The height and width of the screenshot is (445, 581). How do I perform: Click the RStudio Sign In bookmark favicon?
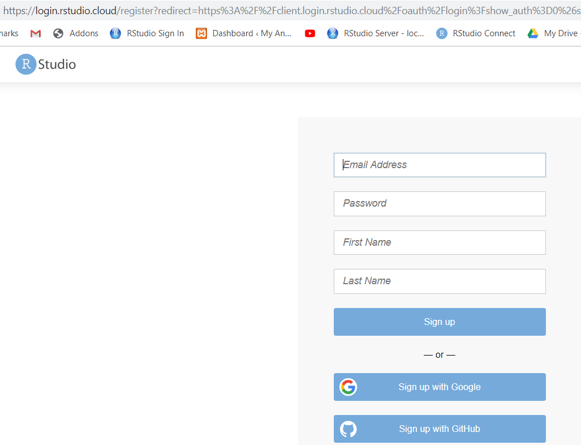coord(115,33)
